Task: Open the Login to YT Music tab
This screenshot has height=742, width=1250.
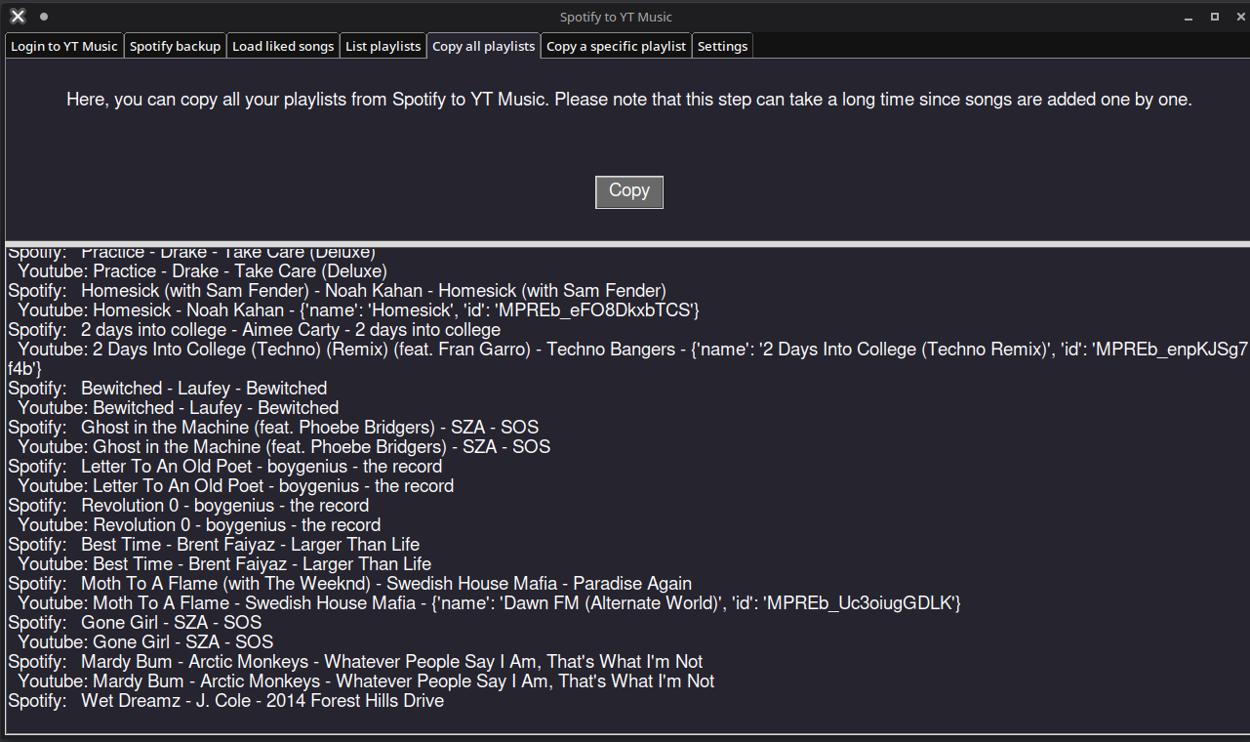Action: point(64,46)
